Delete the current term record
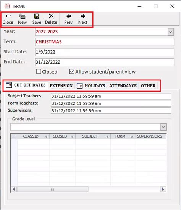The width and height of the screenshot is (181, 210). 51,20
